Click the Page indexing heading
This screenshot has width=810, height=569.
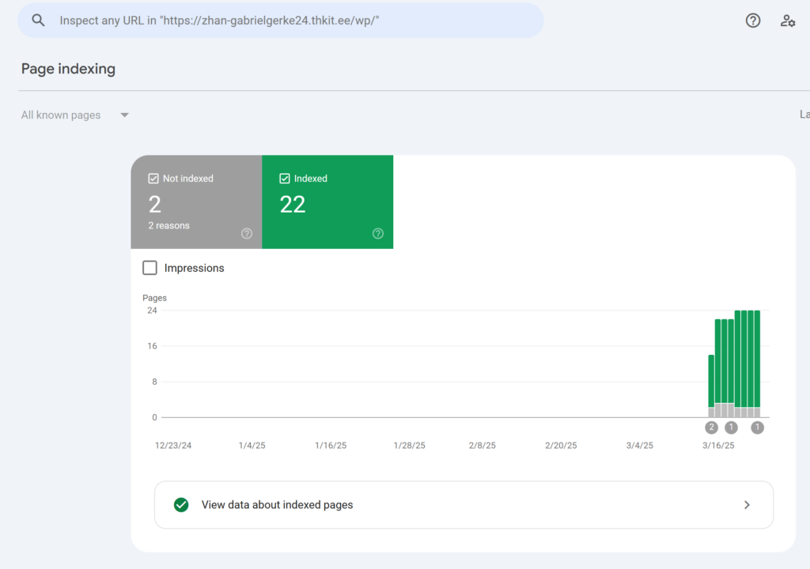pyautogui.click(x=68, y=69)
